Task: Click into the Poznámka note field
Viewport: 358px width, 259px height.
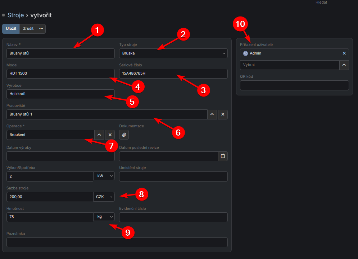Action: pos(117,242)
